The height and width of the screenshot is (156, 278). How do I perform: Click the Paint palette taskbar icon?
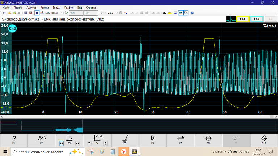[x=102, y=152]
